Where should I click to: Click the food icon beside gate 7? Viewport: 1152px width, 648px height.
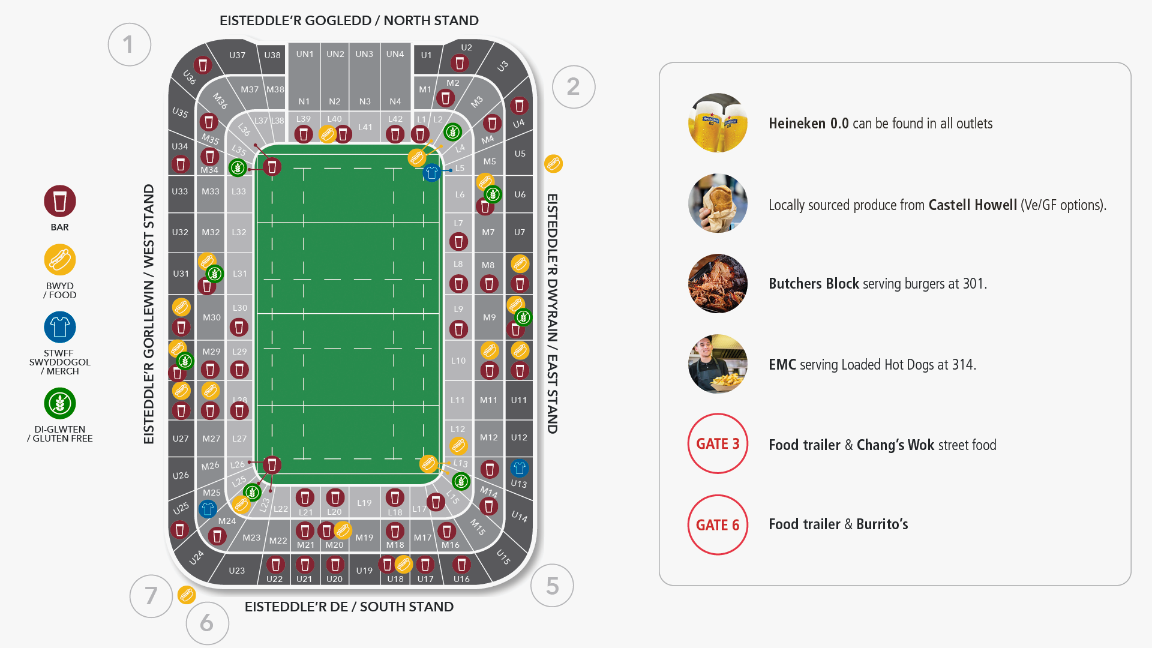click(x=187, y=595)
